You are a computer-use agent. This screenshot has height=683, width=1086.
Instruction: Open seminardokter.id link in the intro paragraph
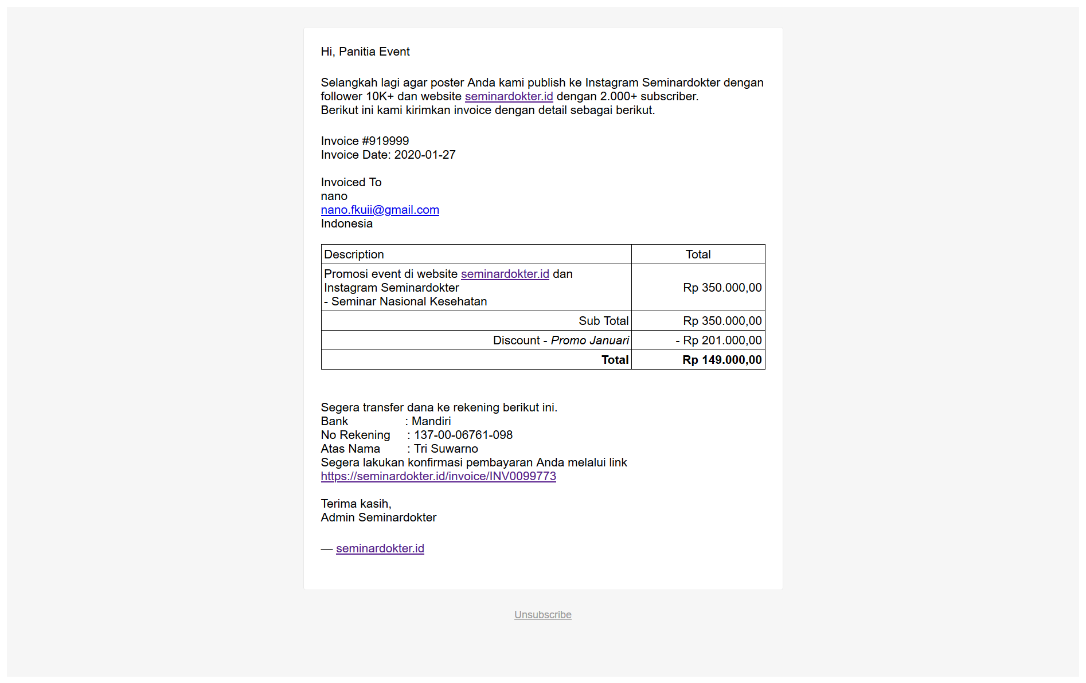(509, 96)
